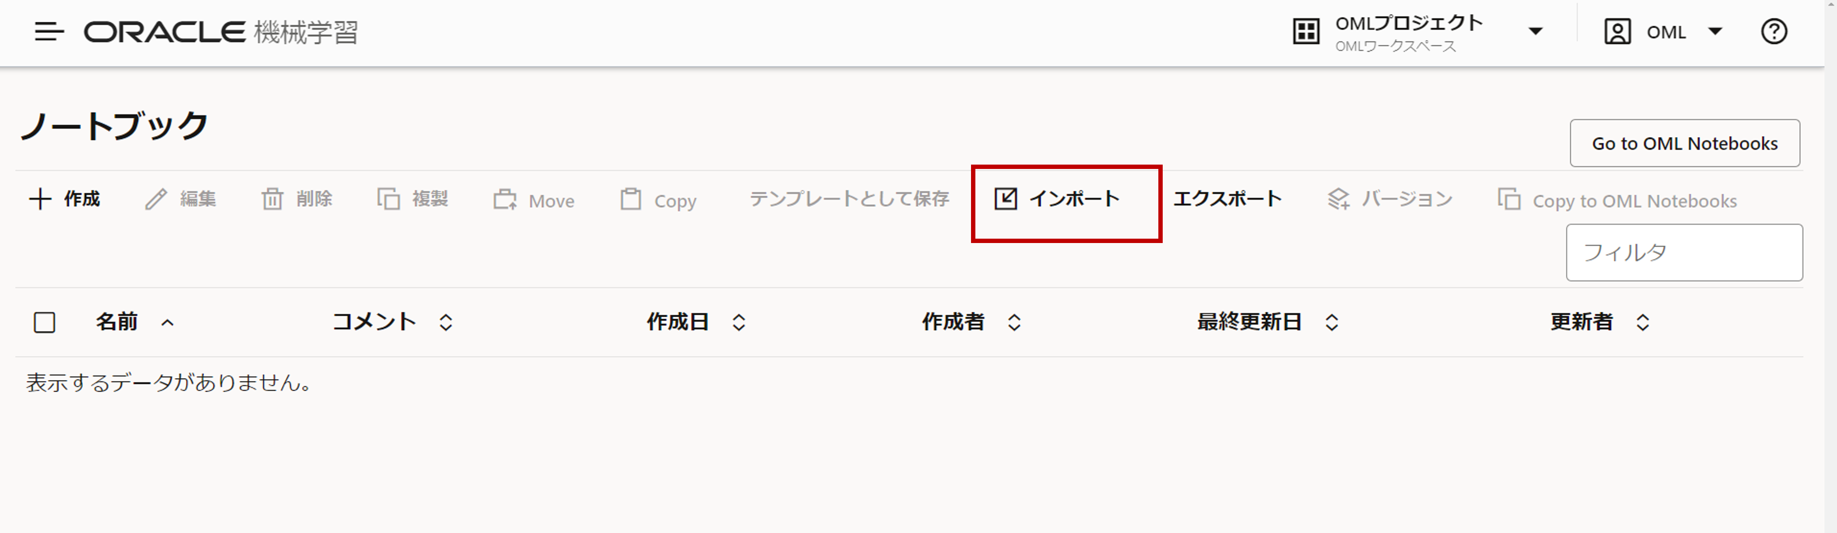Open the OML user account dropdown
The image size is (1837, 533).
(x=1715, y=31)
